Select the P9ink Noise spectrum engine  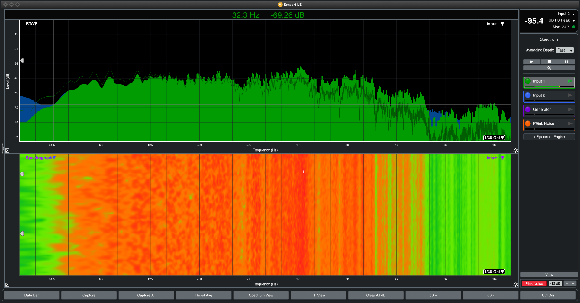(549, 125)
